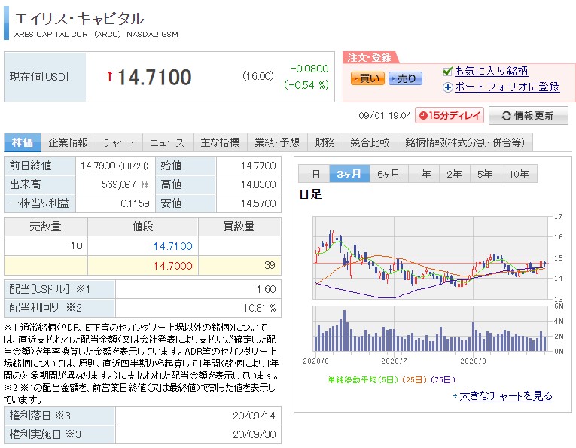Open ポートフォリオに登録 link

coord(507,87)
